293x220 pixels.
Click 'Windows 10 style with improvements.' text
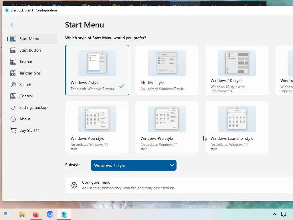(x=227, y=89)
